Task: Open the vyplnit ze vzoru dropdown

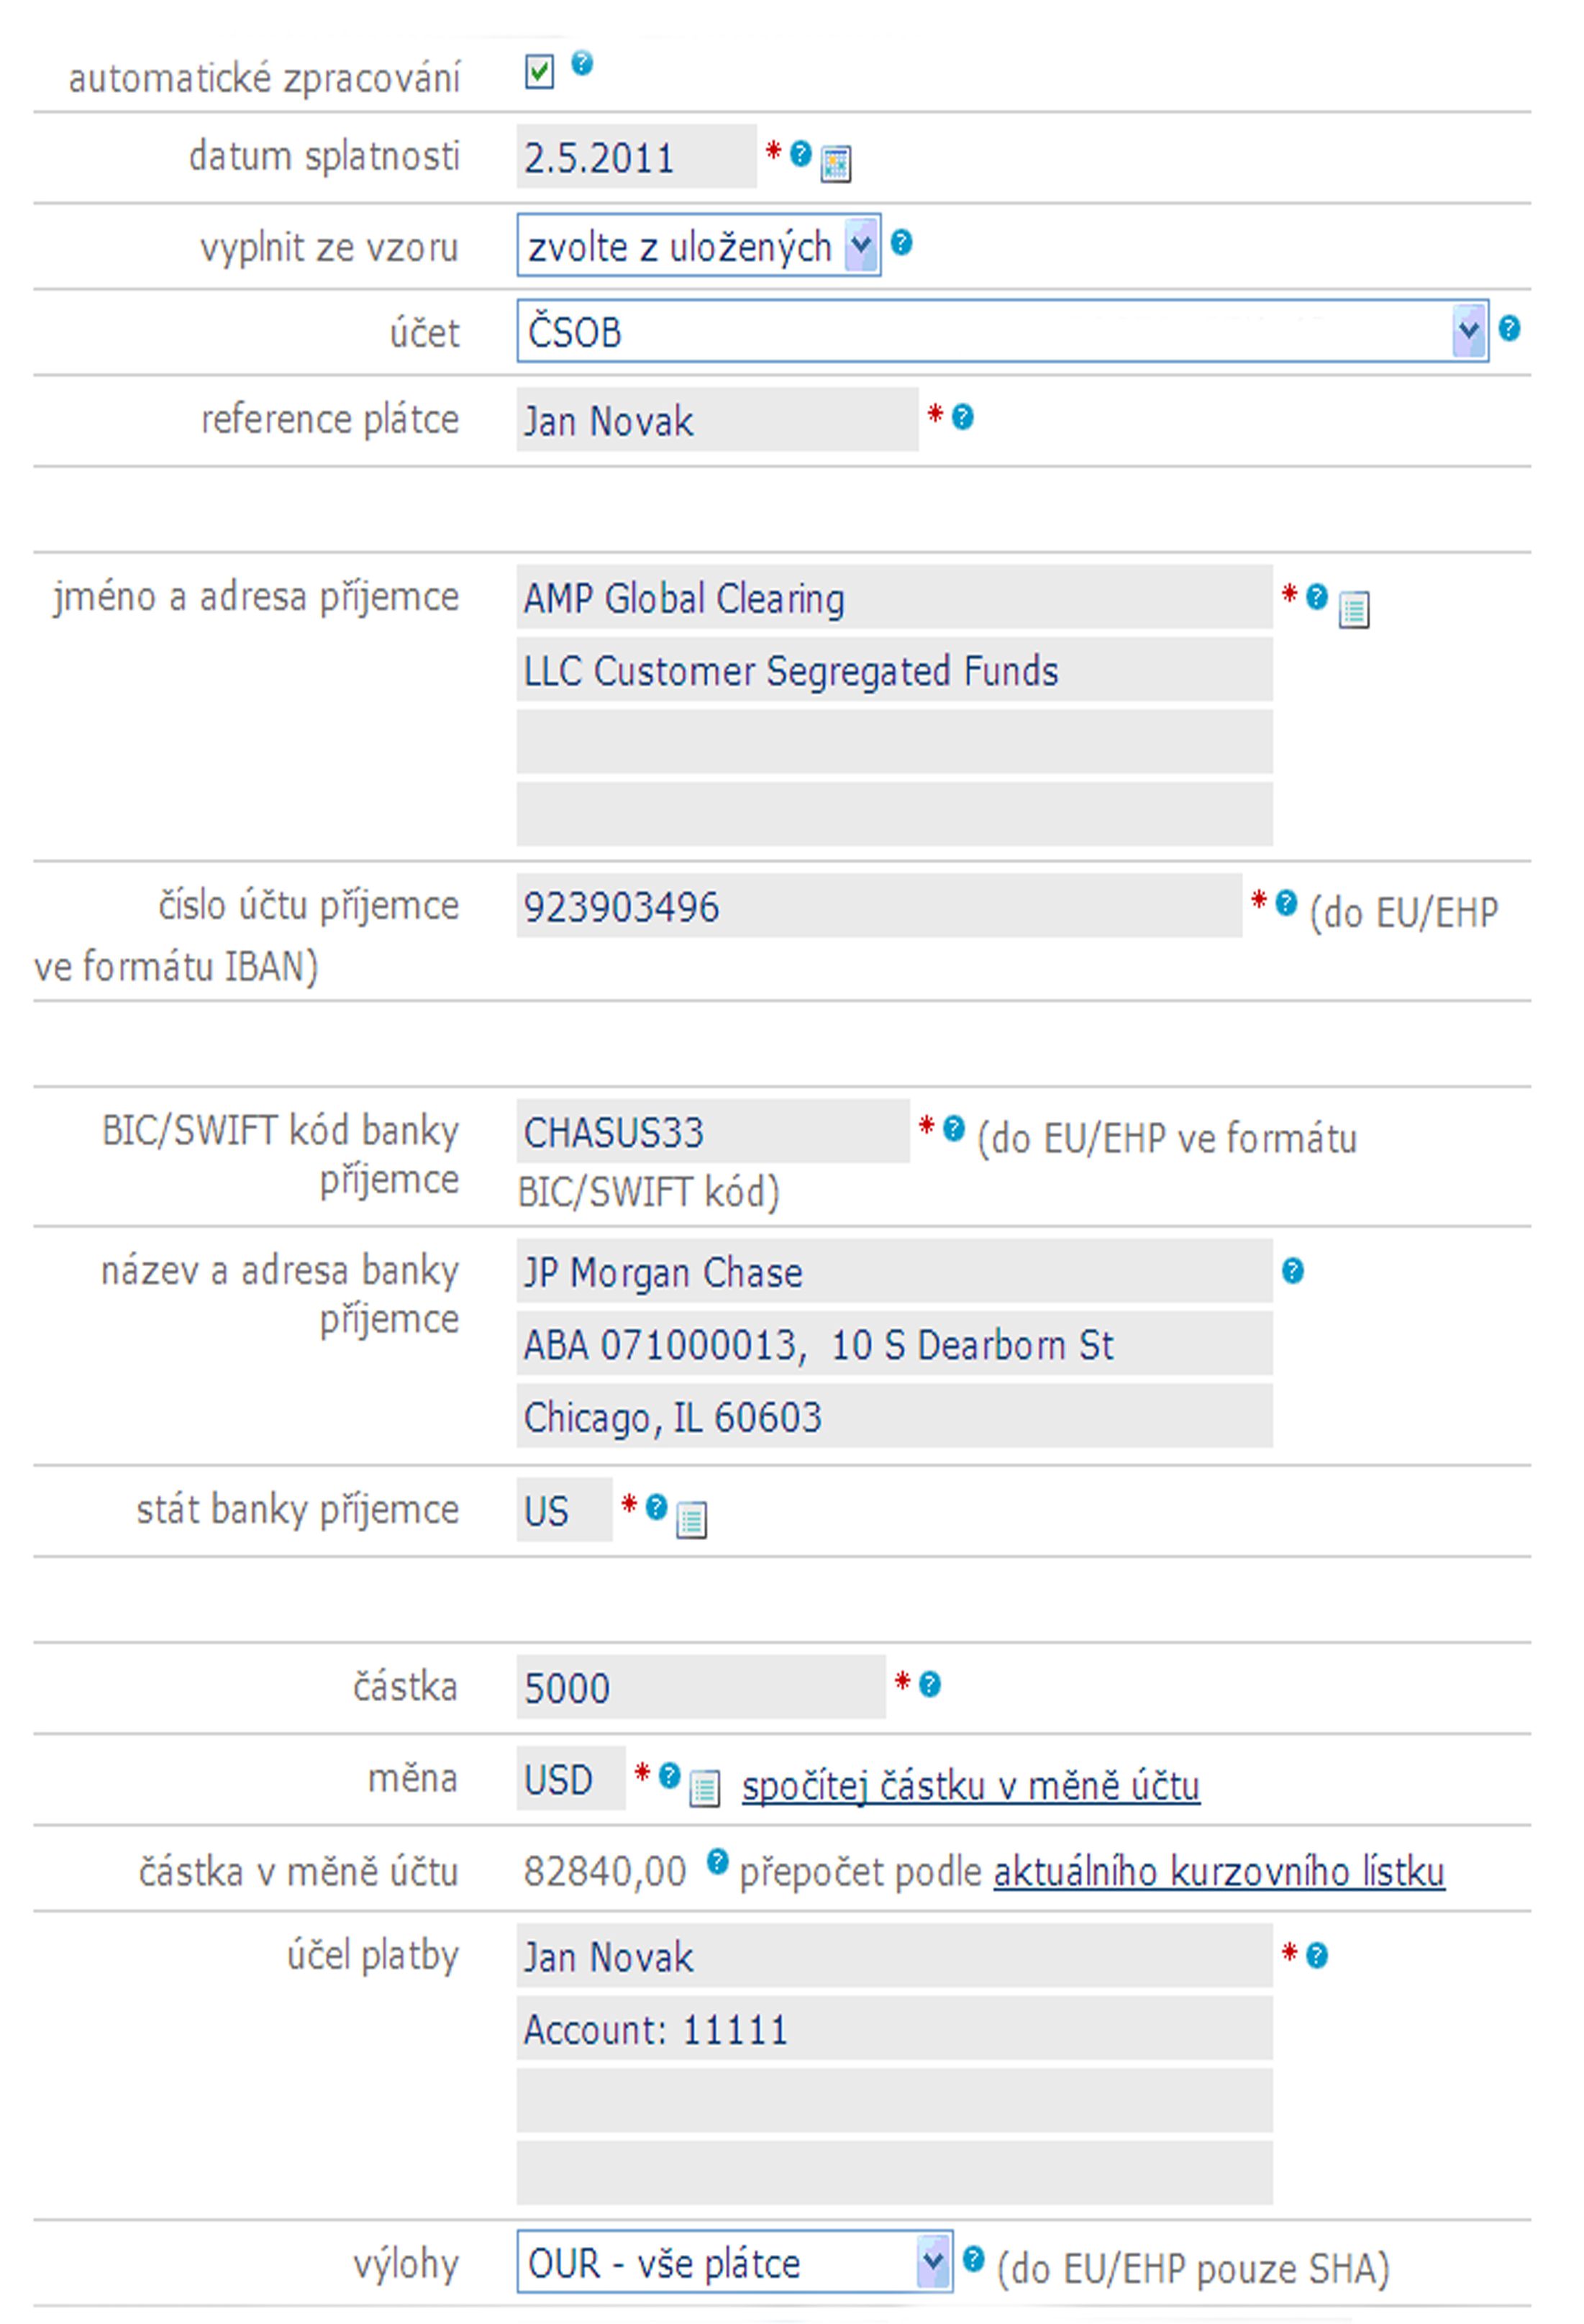Action: click(698, 245)
